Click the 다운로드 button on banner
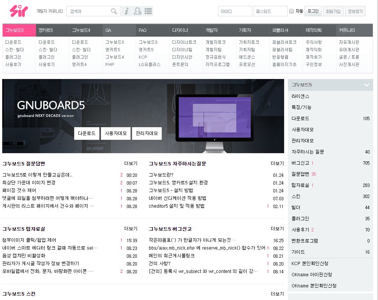The image size is (378, 300). [x=86, y=133]
